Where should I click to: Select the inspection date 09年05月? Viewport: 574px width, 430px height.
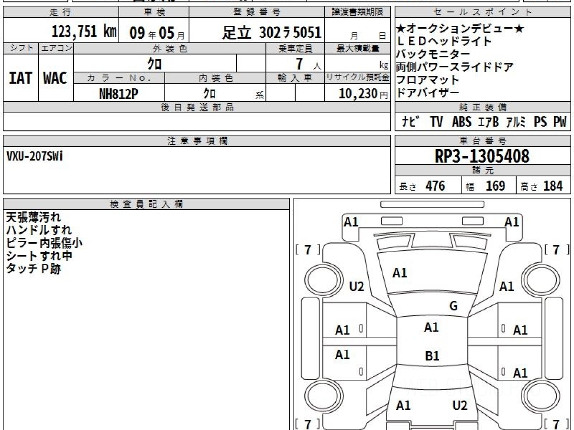click(157, 32)
